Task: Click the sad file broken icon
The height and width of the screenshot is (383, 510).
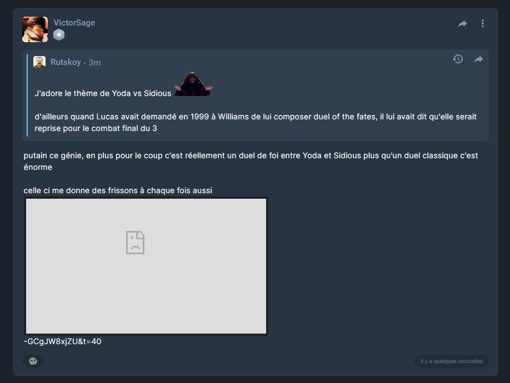Action: coord(136,243)
